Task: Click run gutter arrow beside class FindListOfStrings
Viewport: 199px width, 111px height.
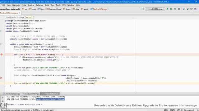Action: pyautogui.click(x=1, y=31)
